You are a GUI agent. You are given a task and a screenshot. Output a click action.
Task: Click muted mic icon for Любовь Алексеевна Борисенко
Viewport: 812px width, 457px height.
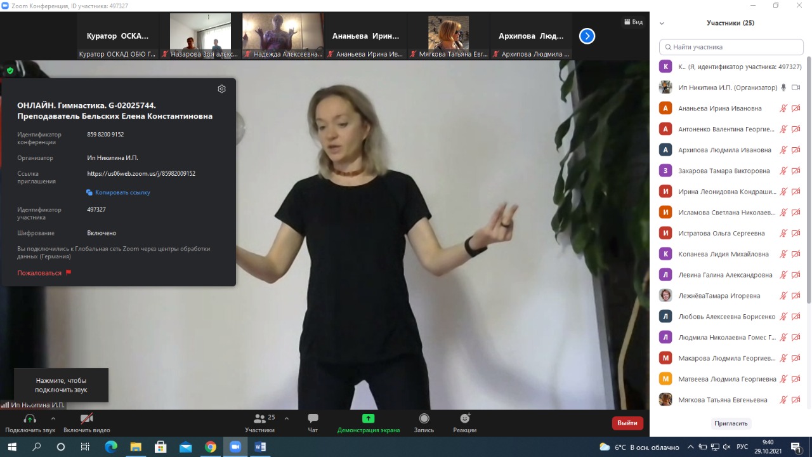[783, 316]
